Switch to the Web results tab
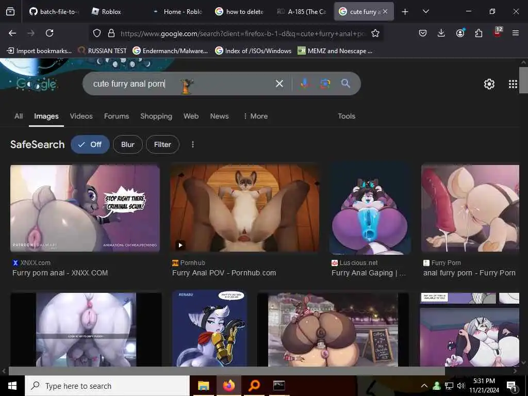Viewport: 528px width, 396px height. (191, 116)
